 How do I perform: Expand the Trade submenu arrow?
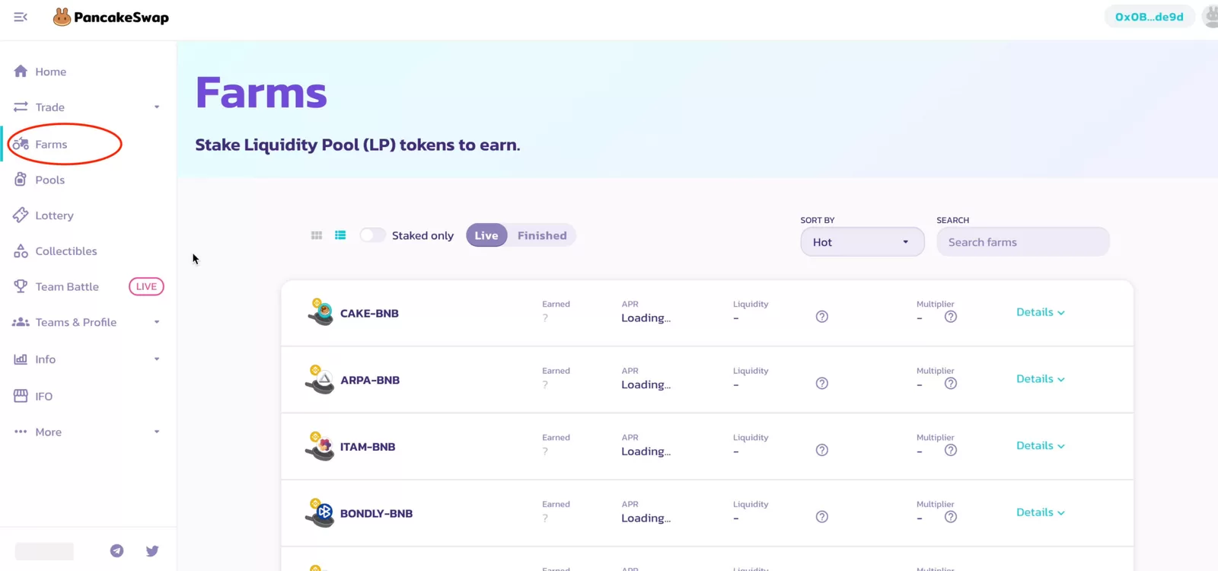[x=157, y=107]
